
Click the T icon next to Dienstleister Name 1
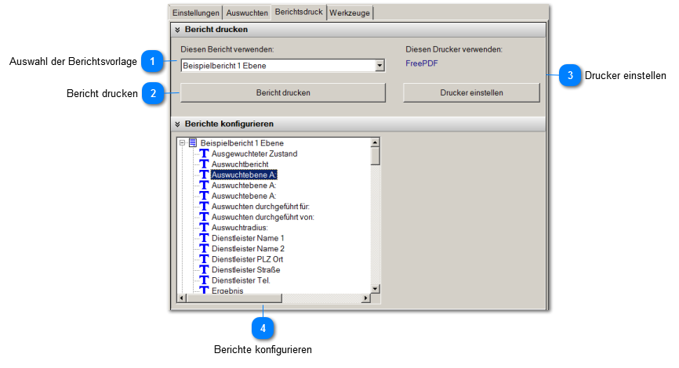205,238
